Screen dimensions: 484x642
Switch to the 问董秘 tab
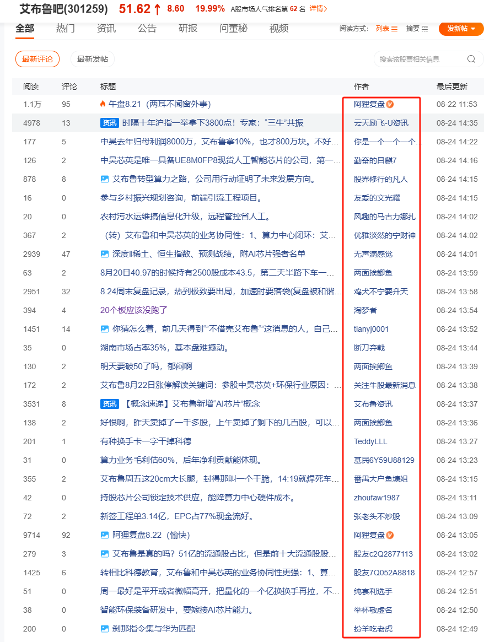(x=233, y=28)
